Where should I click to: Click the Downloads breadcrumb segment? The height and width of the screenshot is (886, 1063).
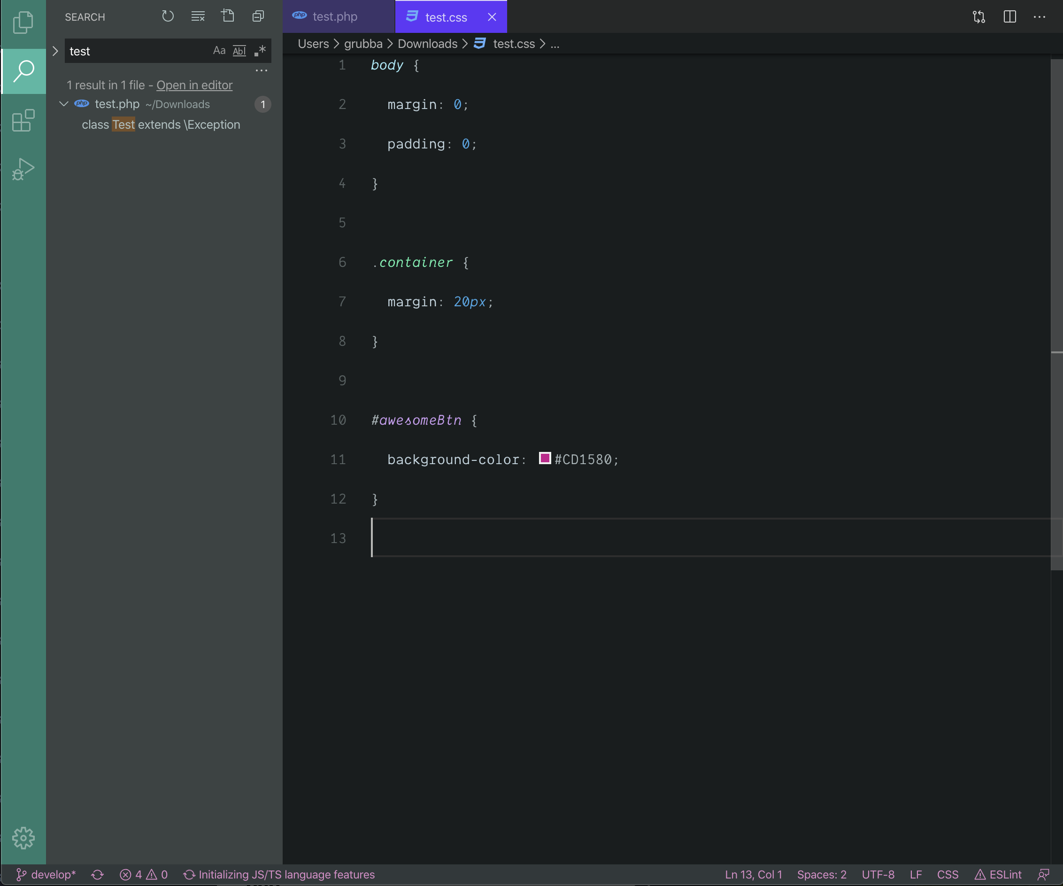[427, 44]
